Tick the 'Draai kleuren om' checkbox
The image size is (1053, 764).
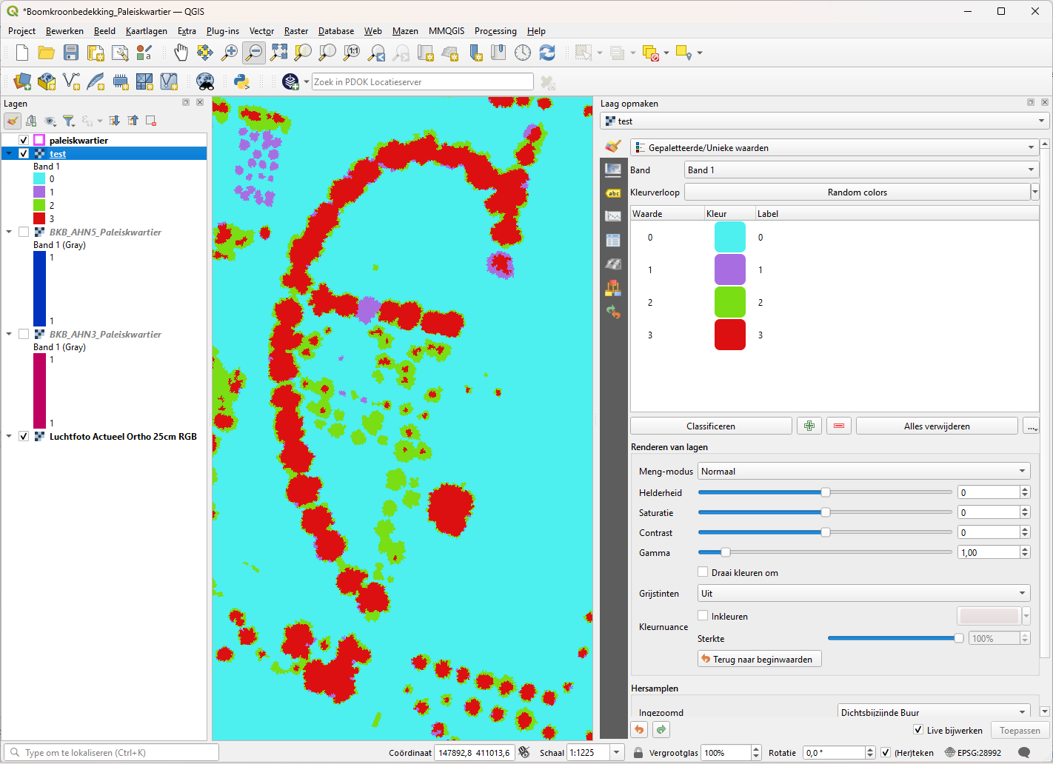pos(703,572)
